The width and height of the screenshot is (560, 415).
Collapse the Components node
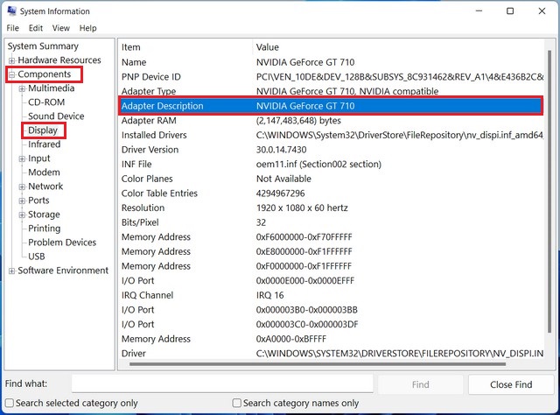11,74
